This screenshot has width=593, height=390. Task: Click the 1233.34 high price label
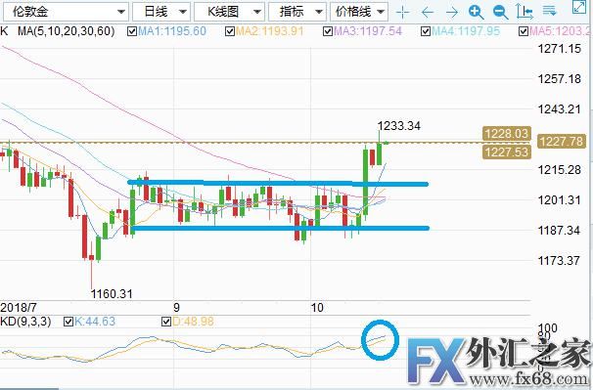[399, 125]
